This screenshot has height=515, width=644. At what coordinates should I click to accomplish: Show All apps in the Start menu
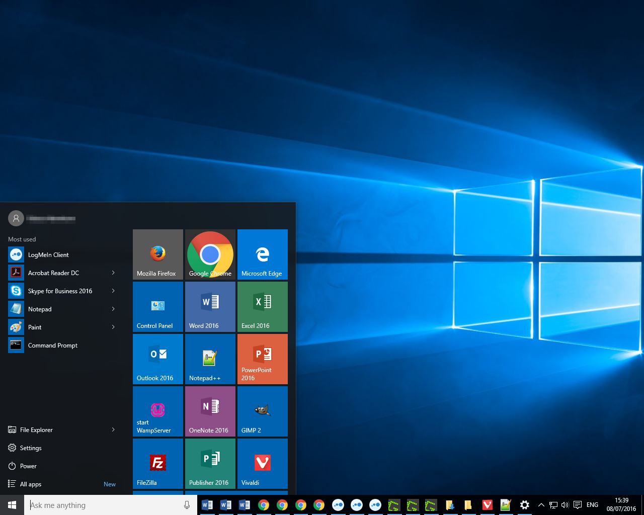pyautogui.click(x=62, y=484)
